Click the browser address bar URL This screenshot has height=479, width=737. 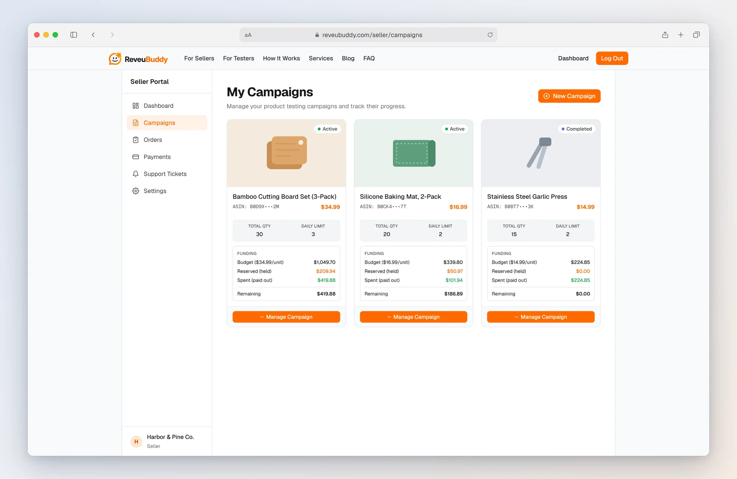tap(372, 35)
